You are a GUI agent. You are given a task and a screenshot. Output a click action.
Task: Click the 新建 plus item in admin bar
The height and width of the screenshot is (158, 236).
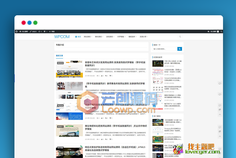click(52, 31)
